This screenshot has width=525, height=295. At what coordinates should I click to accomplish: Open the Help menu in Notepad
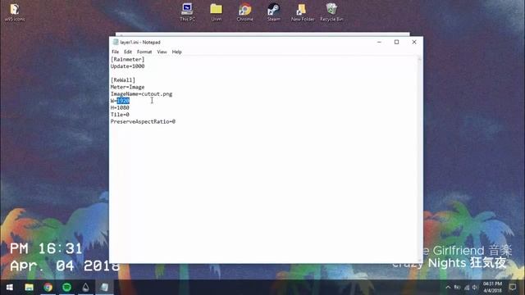point(177,52)
